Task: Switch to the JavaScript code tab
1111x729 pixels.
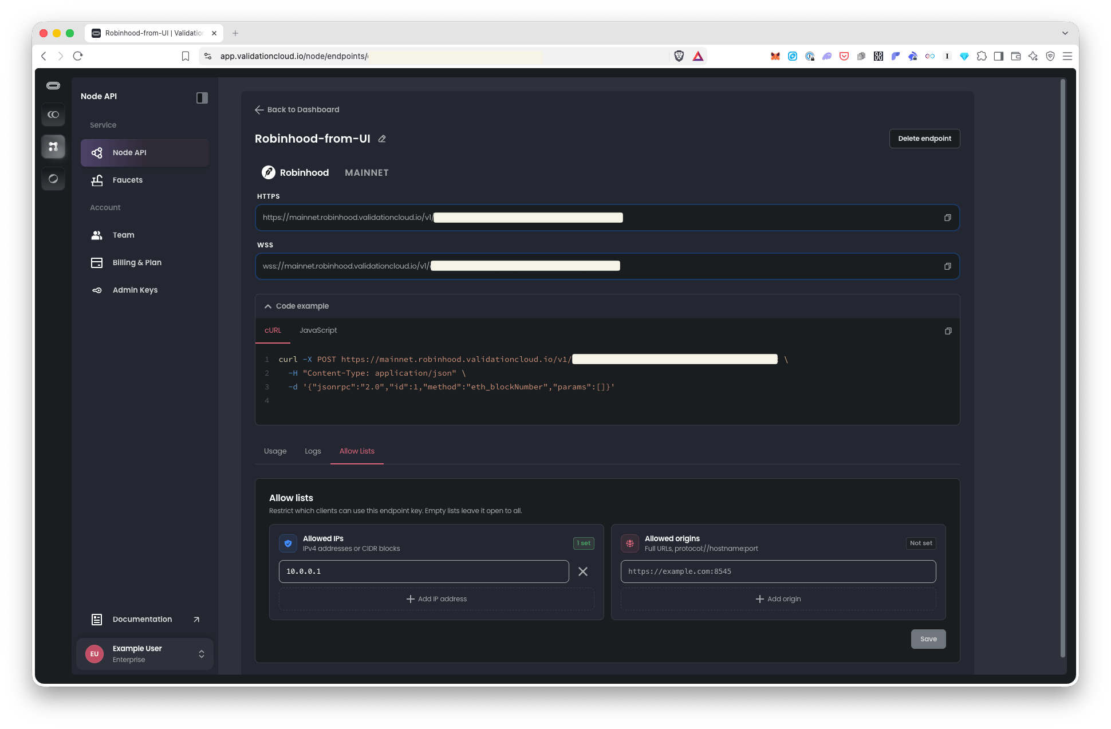Action: coord(318,330)
